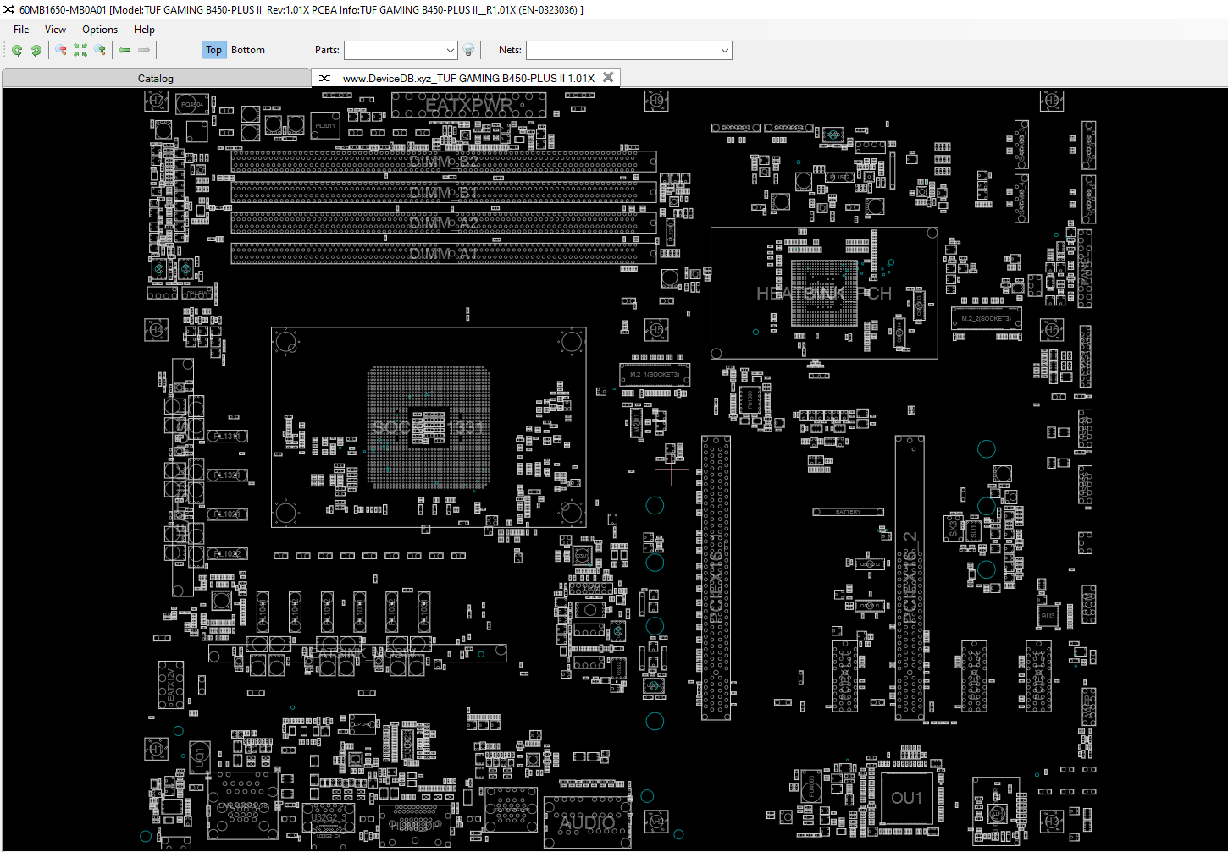Open the Options menu
Screen dimensions: 1228x852
point(100,29)
